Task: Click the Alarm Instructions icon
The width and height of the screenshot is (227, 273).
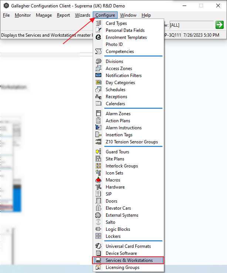Action: click(98, 128)
